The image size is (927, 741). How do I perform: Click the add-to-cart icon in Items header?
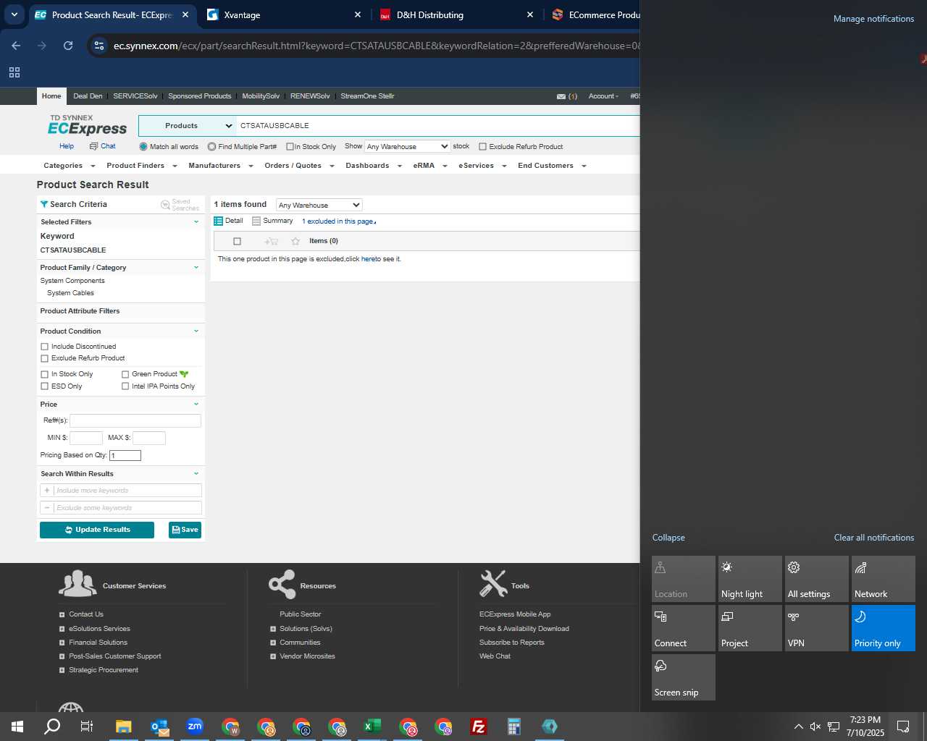click(x=272, y=241)
